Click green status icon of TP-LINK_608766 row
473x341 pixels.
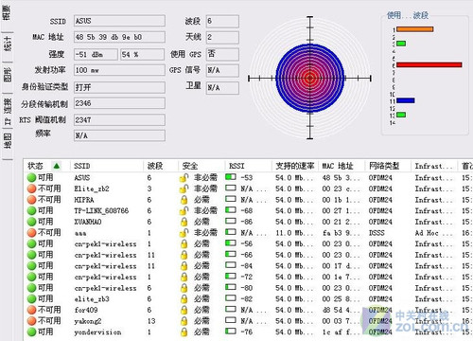point(31,210)
